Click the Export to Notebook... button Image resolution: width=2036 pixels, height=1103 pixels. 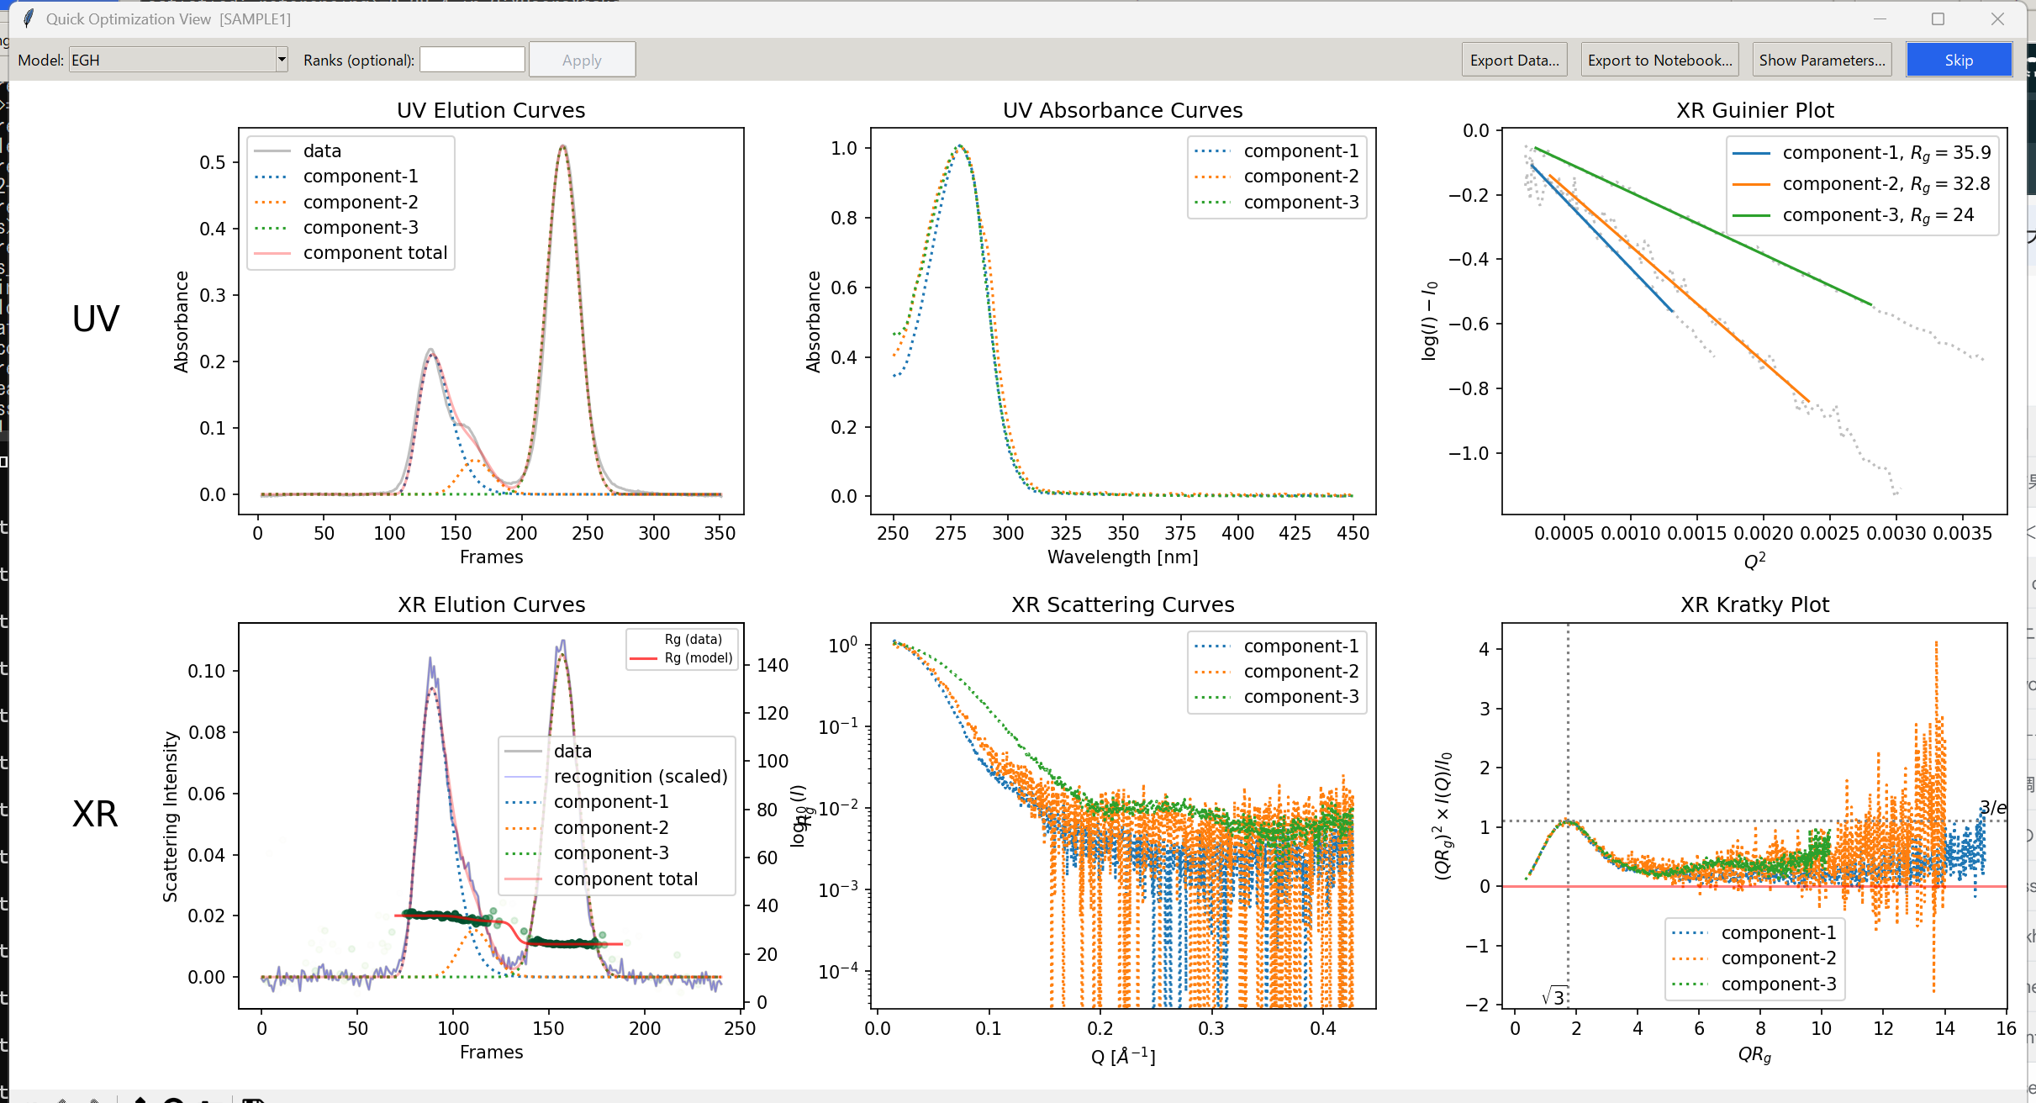1659,60
